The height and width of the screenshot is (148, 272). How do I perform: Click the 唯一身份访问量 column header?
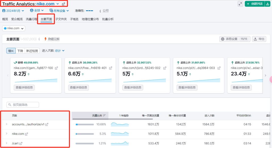[177, 116]
